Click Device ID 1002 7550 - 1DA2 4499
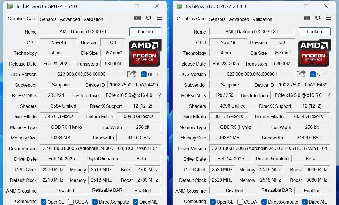The image size is (339, 205). (x=134, y=85)
